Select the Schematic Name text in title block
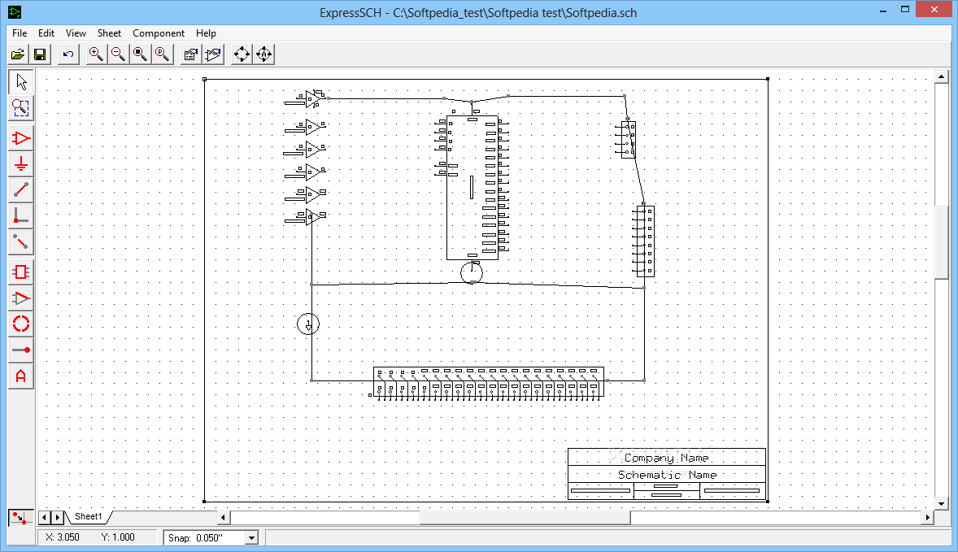The height and width of the screenshot is (552, 958). pyautogui.click(x=667, y=475)
